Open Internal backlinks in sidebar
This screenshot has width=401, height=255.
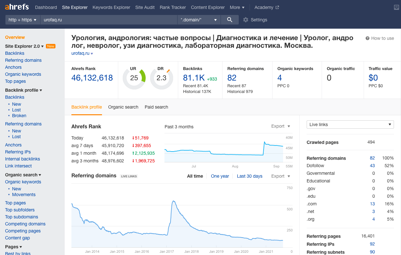(23, 159)
